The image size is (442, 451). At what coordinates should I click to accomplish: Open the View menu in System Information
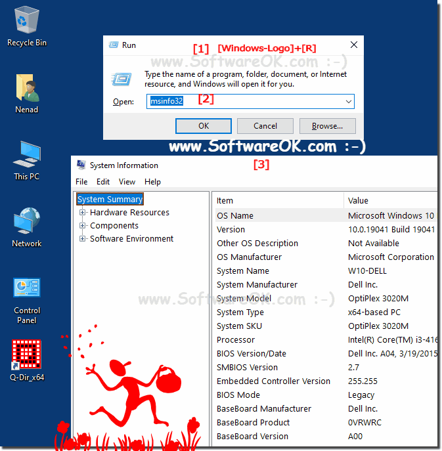tap(127, 182)
